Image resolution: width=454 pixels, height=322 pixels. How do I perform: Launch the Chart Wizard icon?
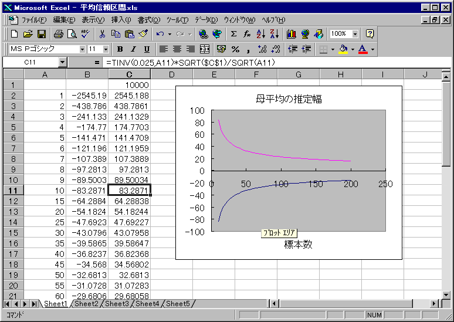291,34
